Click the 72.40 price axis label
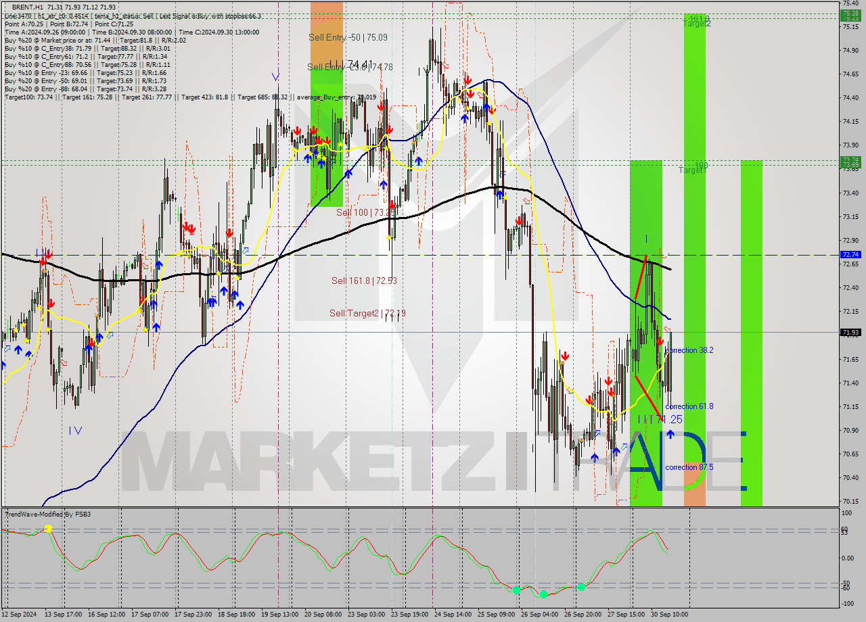 point(851,288)
